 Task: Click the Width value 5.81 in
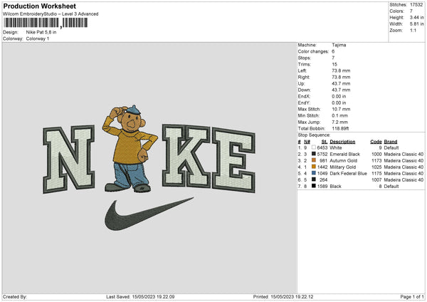pyautogui.click(x=416, y=24)
